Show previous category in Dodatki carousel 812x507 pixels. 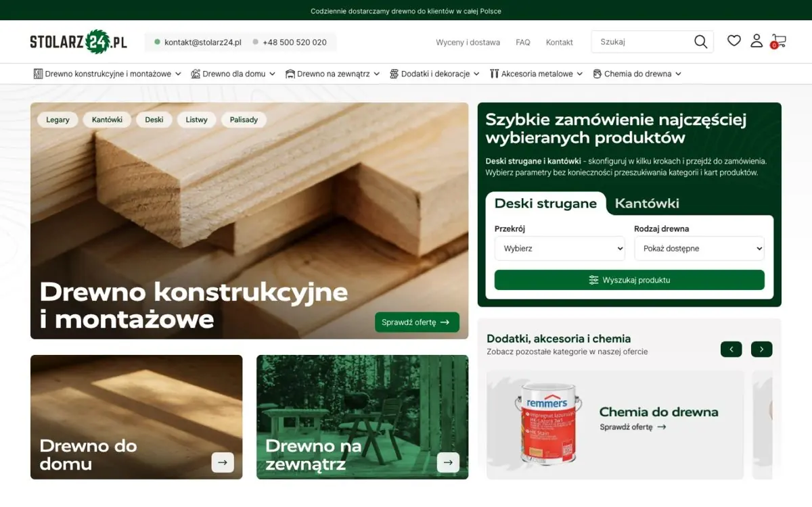[731, 349]
